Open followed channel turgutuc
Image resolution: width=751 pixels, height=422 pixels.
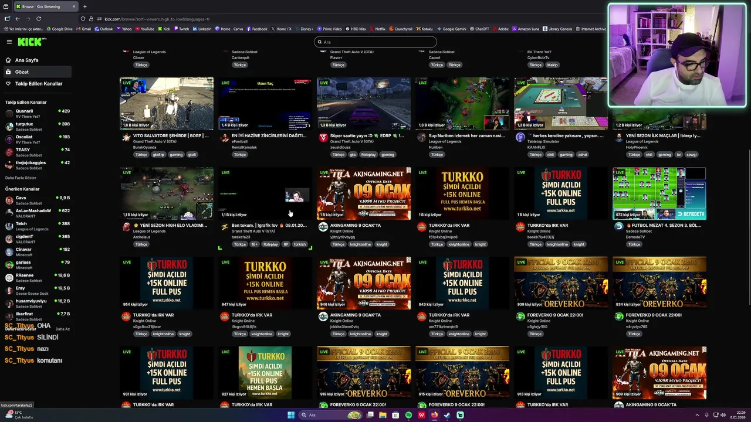tap(36, 126)
